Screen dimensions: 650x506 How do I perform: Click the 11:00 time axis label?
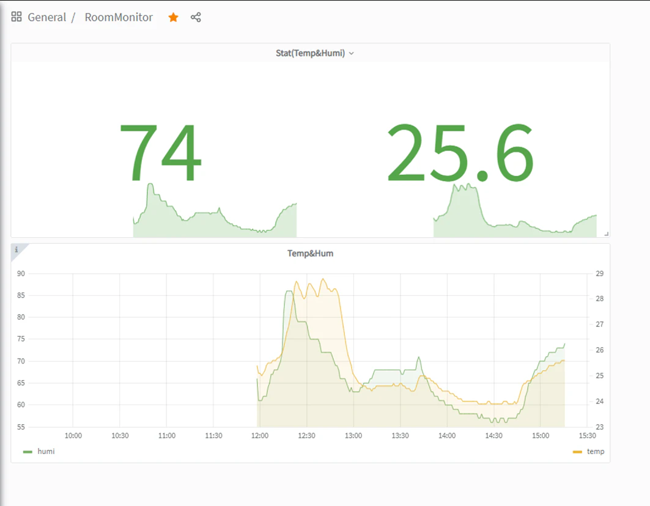pyautogui.click(x=167, y=436)
